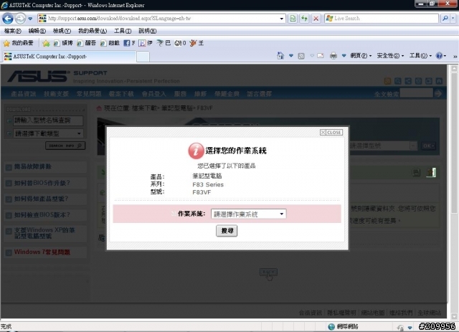Screen dimensions: 459x332
Task: Open the 檔案下載 navigation item
Action: pyautogui.click(x=121, y=94)
